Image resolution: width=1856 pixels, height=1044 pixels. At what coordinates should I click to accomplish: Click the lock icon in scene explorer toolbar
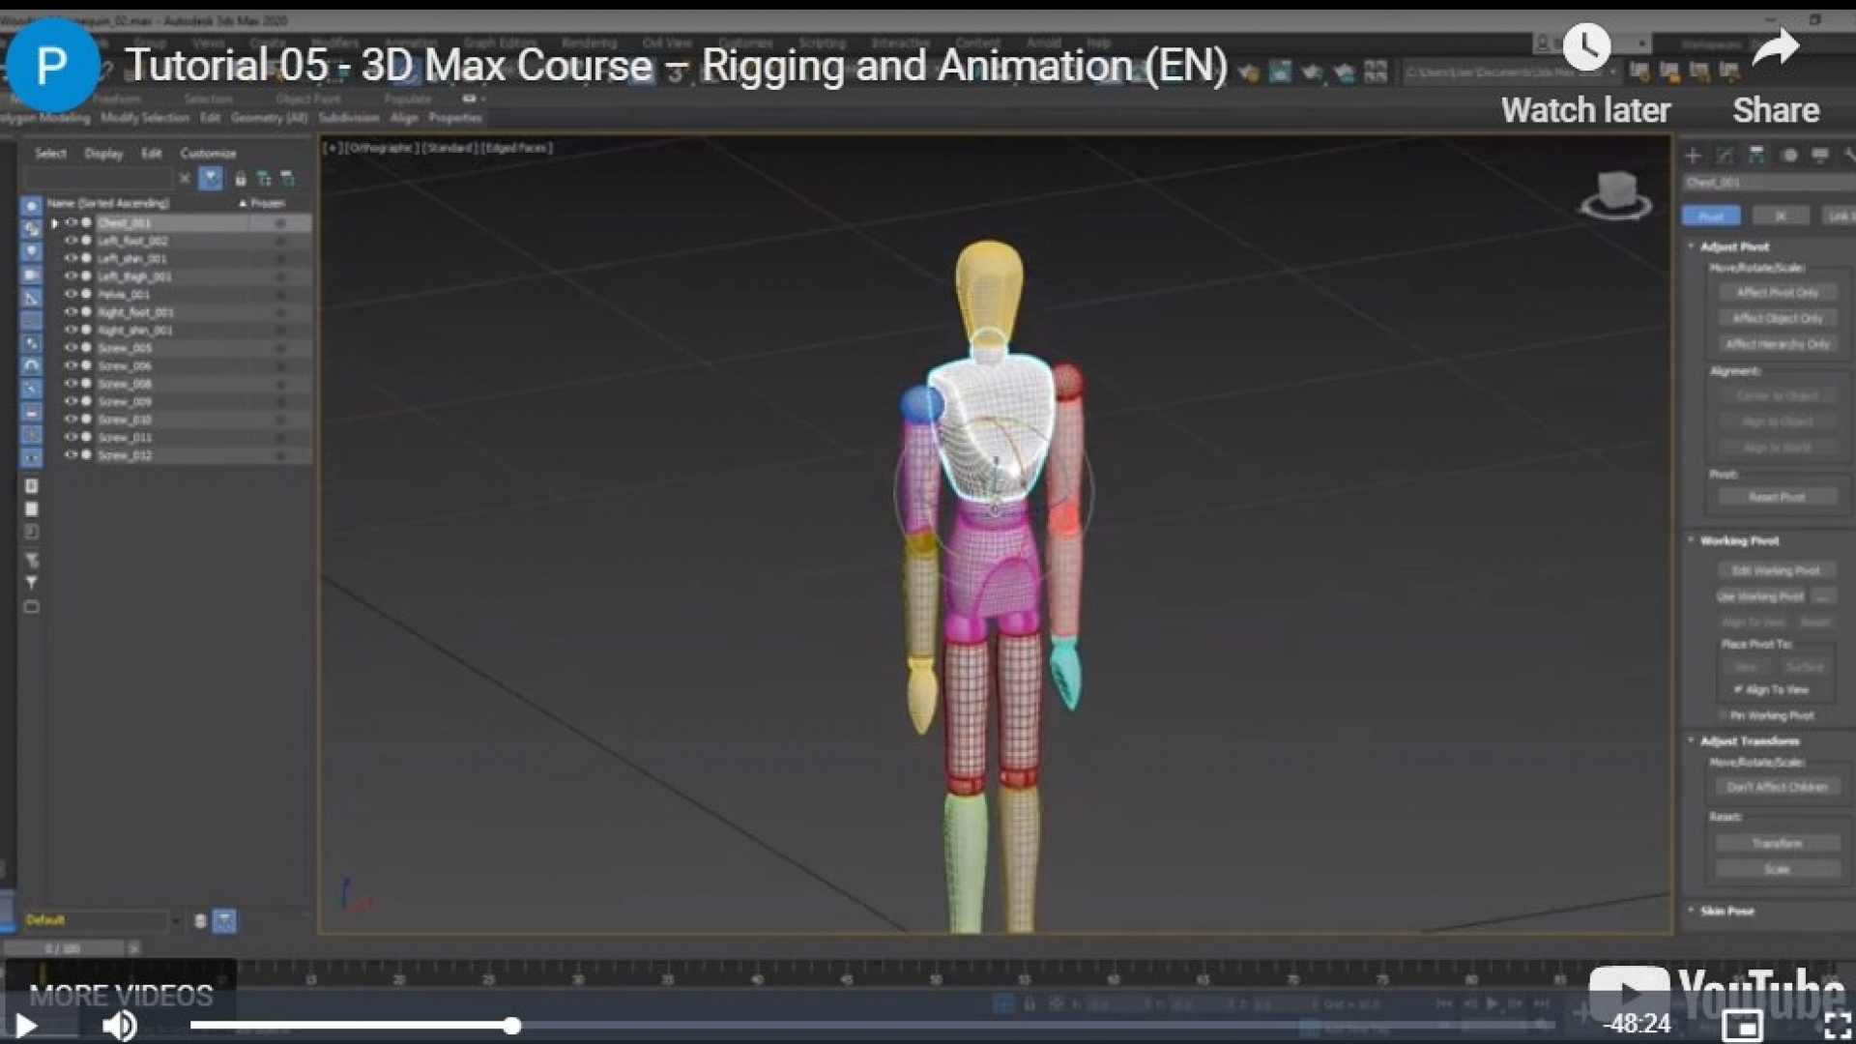point(240,179)
